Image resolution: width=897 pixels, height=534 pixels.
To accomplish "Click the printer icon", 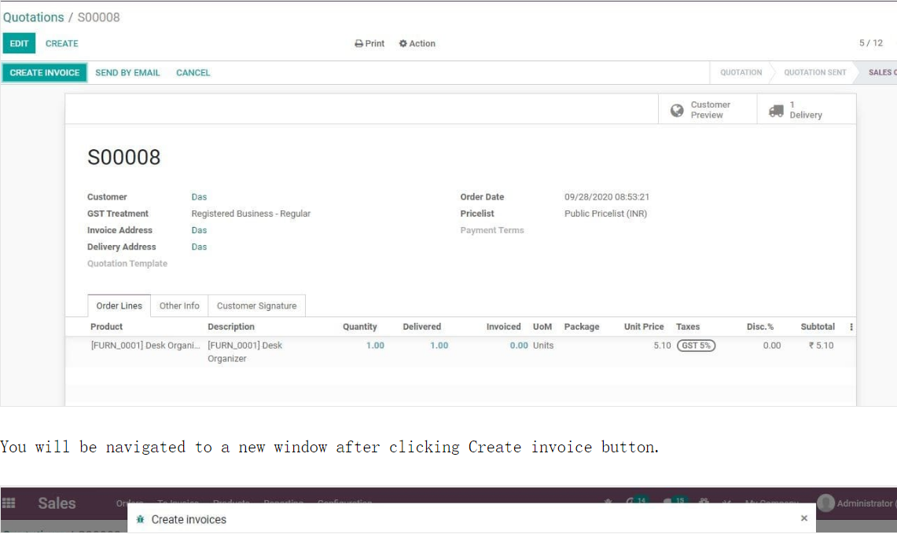I will coord(358,43).
